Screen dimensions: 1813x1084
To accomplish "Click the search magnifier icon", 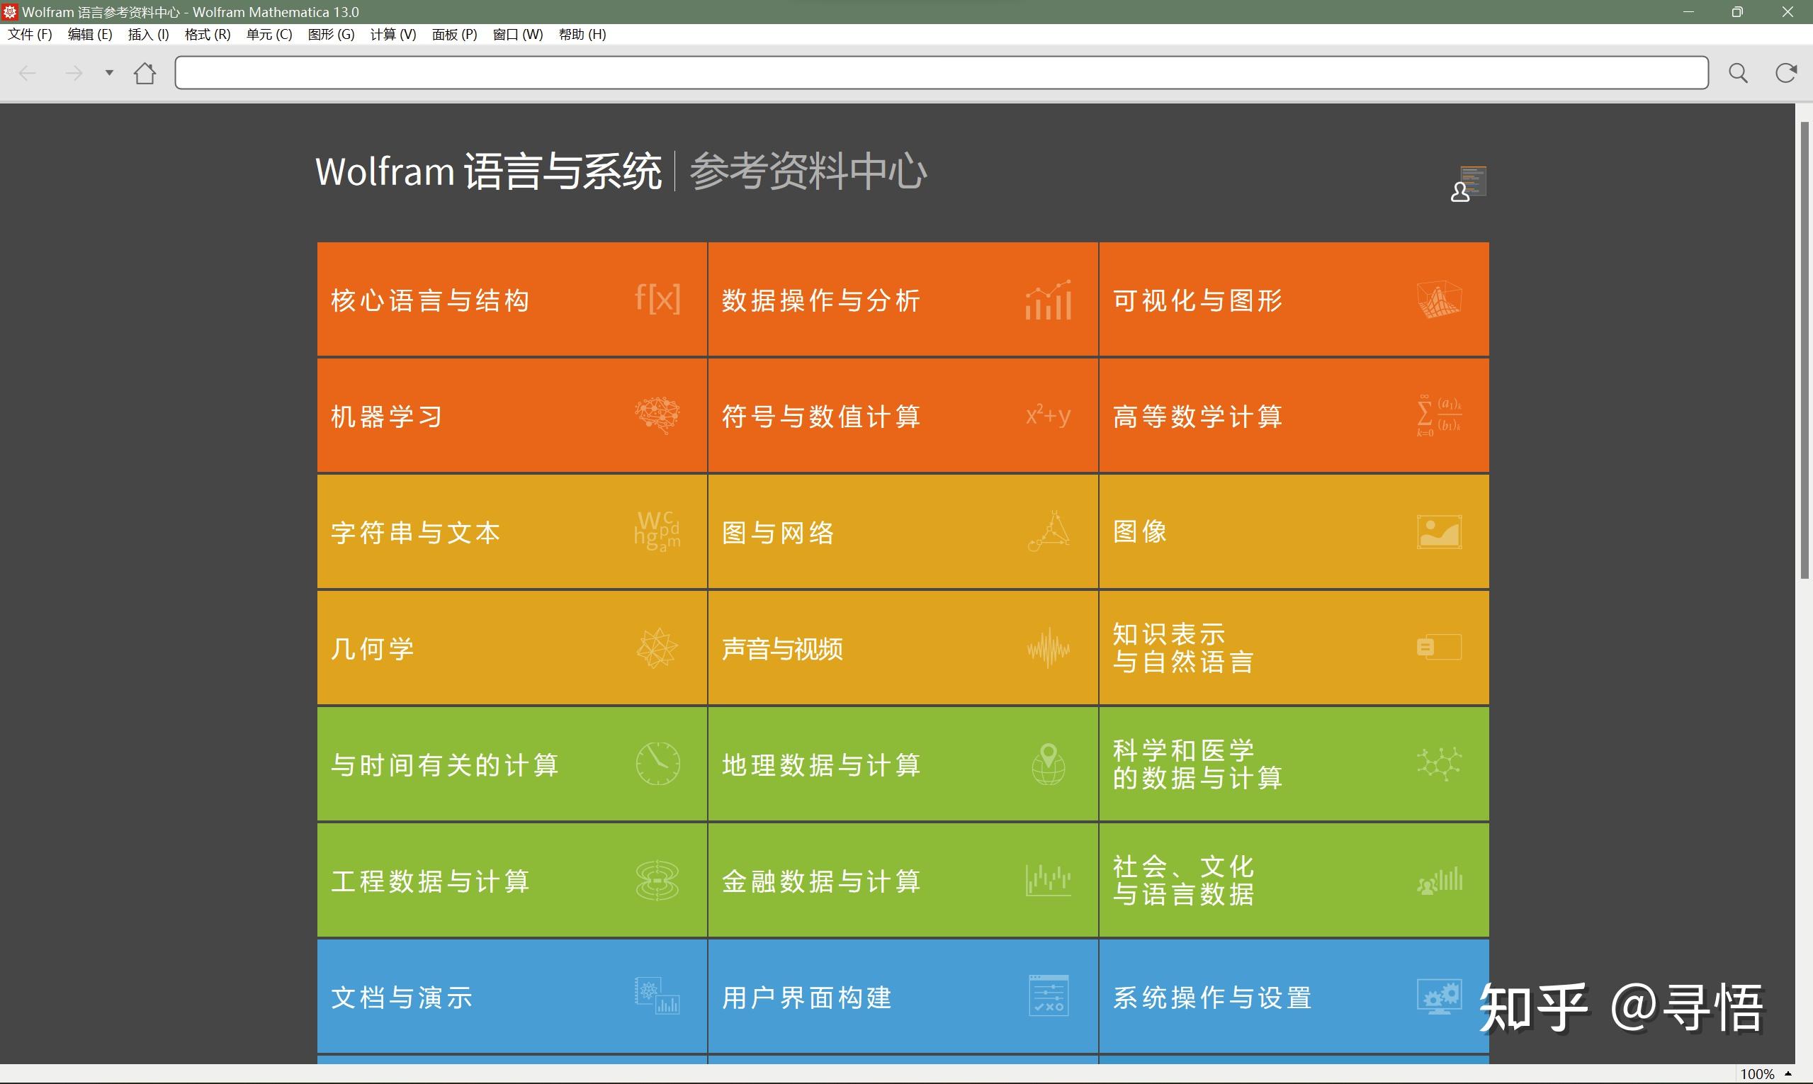I will tap(1738, 73).
